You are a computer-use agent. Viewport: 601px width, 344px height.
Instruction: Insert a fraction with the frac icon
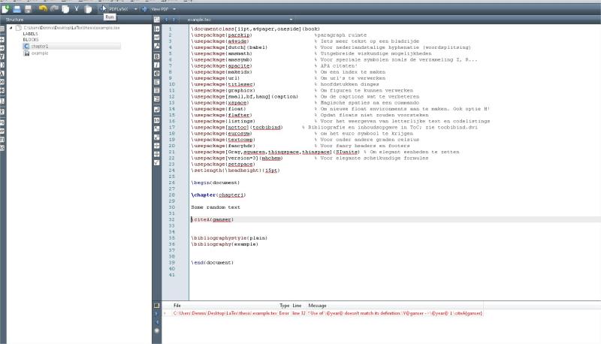click(157, 146)
